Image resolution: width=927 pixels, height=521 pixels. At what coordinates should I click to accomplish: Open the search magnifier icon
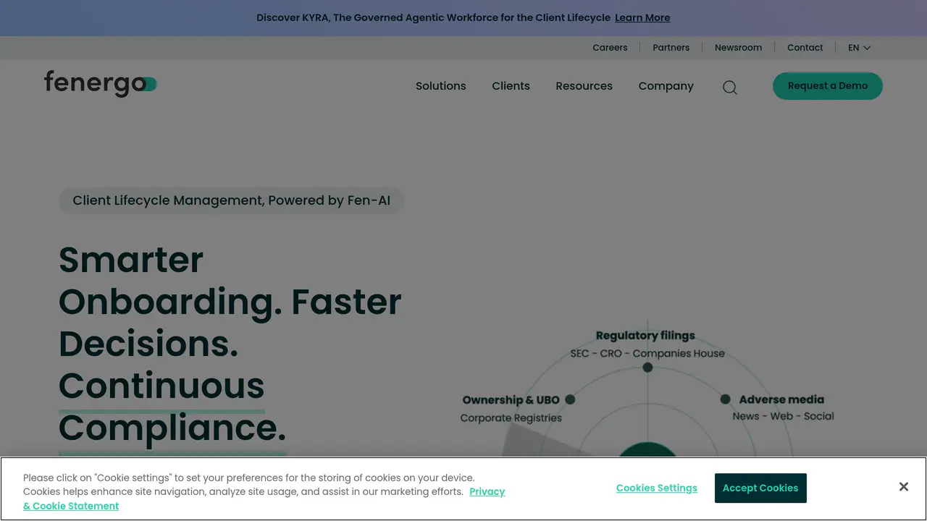click(730, 88)
